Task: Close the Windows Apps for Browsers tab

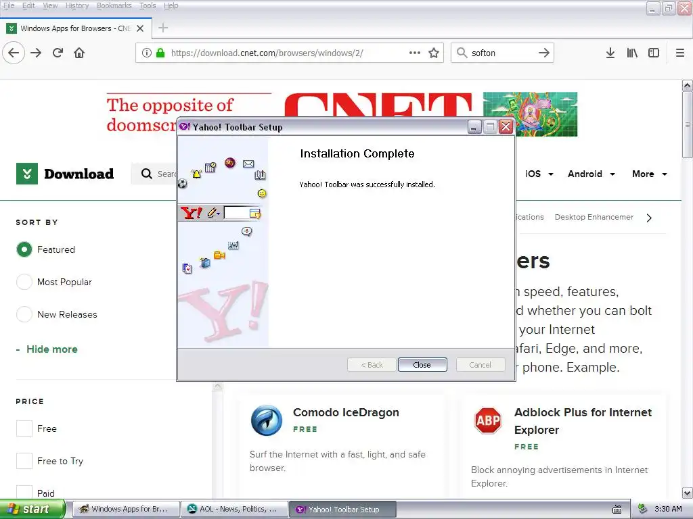Action: pyautogui.click(x=140, y=28)
